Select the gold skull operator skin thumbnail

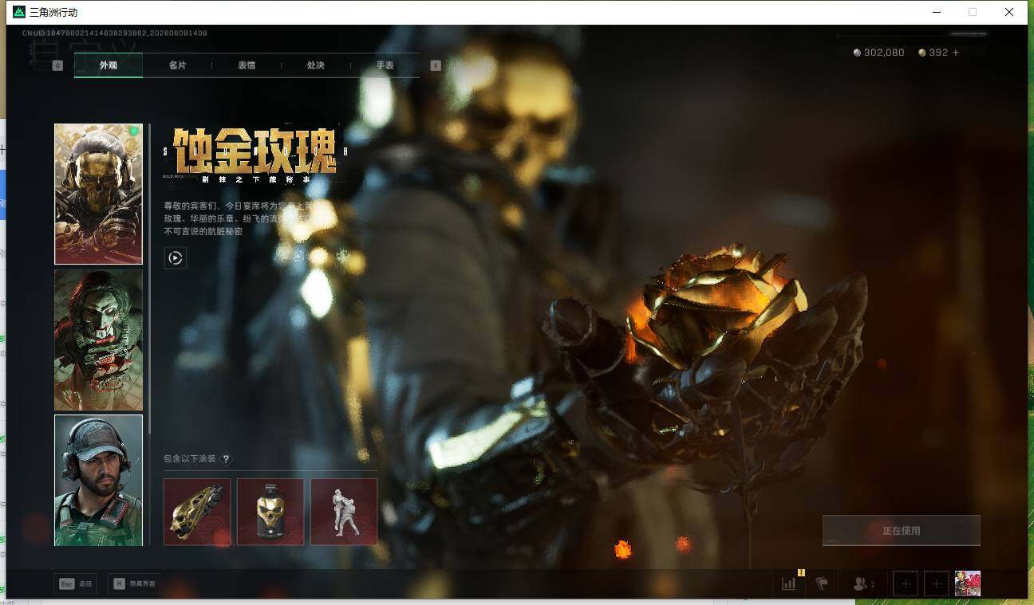(x=98, y=194)
